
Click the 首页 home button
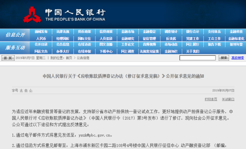pyautogui.click(x=8, y=58)
